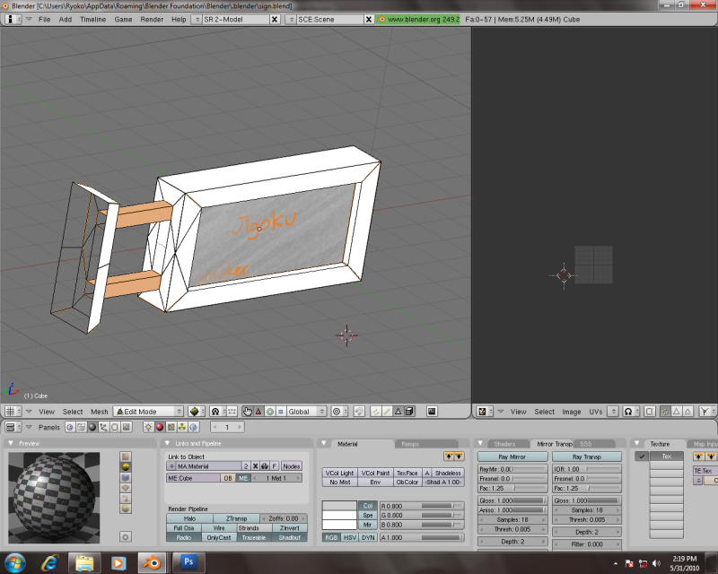
Task: Open the 3D viewport window type selector
Action: tap(13, 412)
